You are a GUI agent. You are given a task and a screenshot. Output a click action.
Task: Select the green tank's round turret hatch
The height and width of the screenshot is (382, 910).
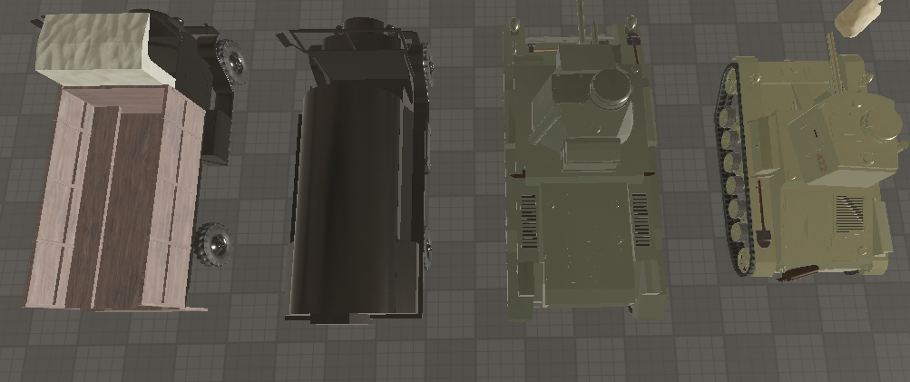pyautogui.click(x=614, y=90)
